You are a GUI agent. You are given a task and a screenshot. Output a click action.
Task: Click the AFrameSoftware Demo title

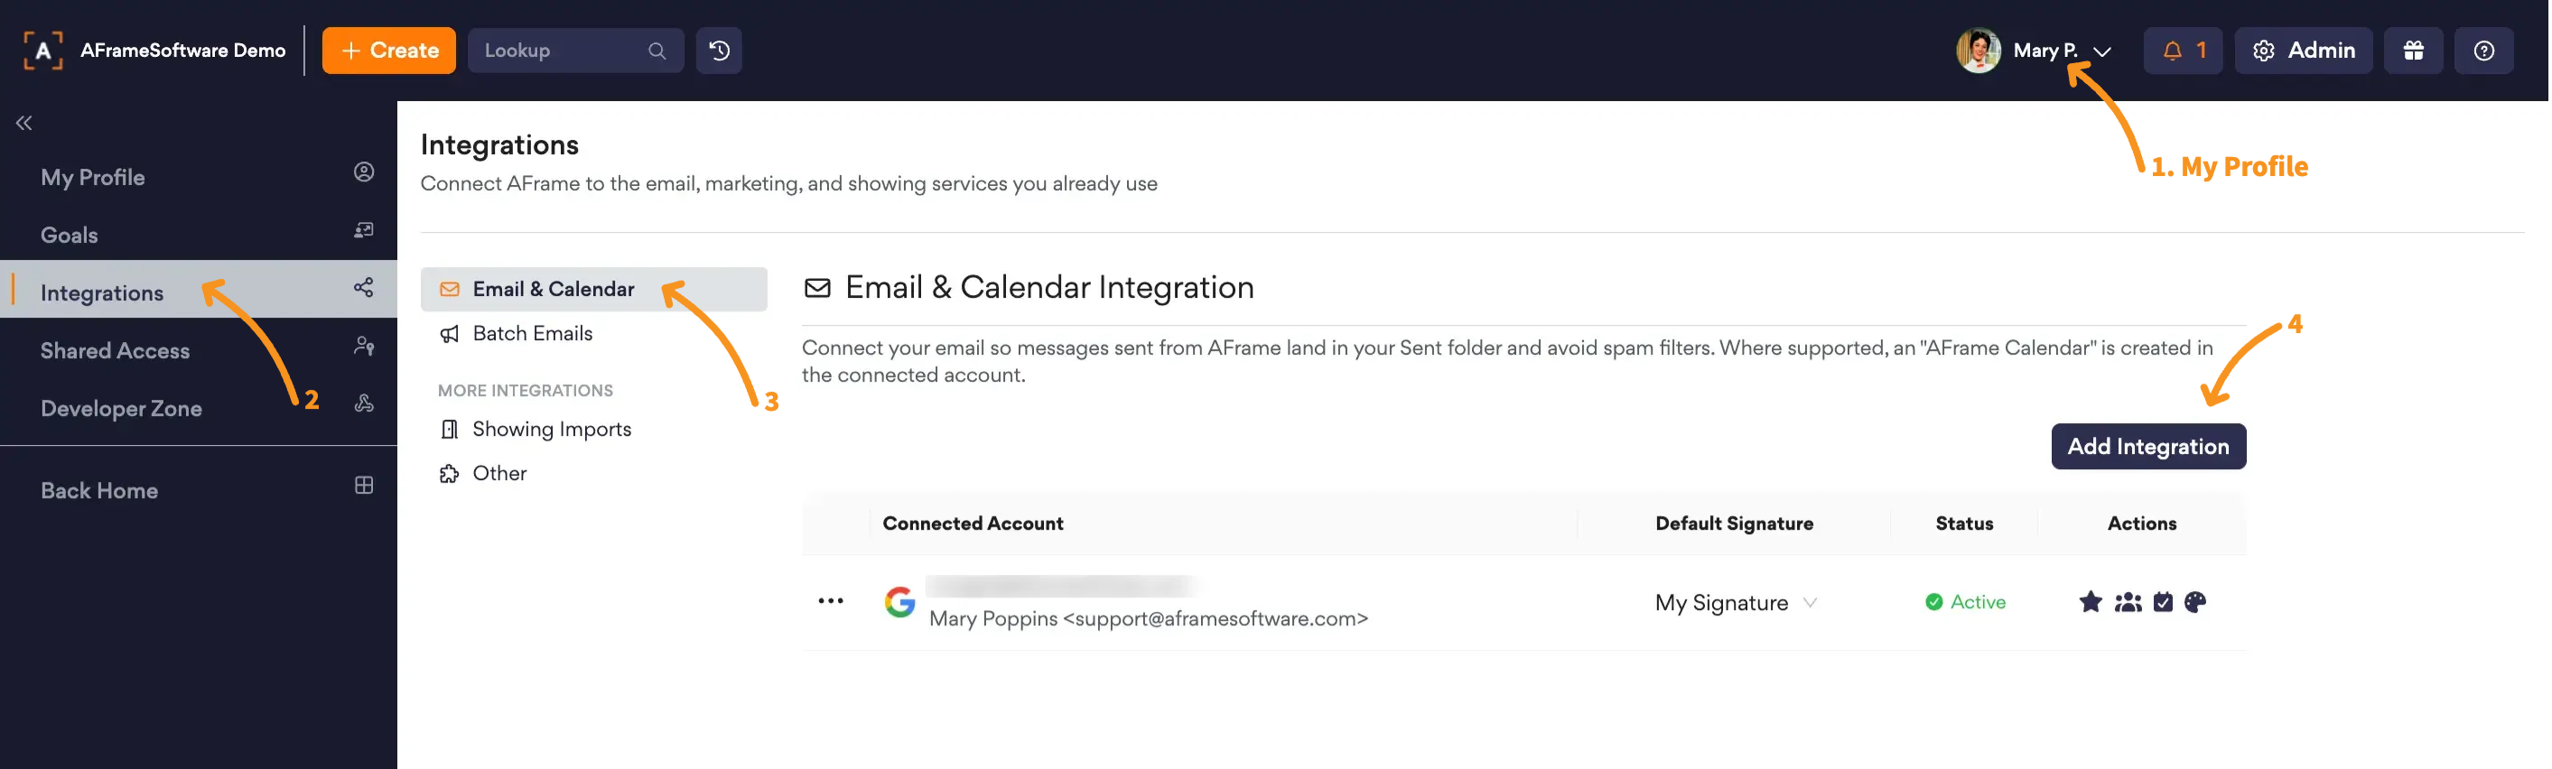(182, 51)
